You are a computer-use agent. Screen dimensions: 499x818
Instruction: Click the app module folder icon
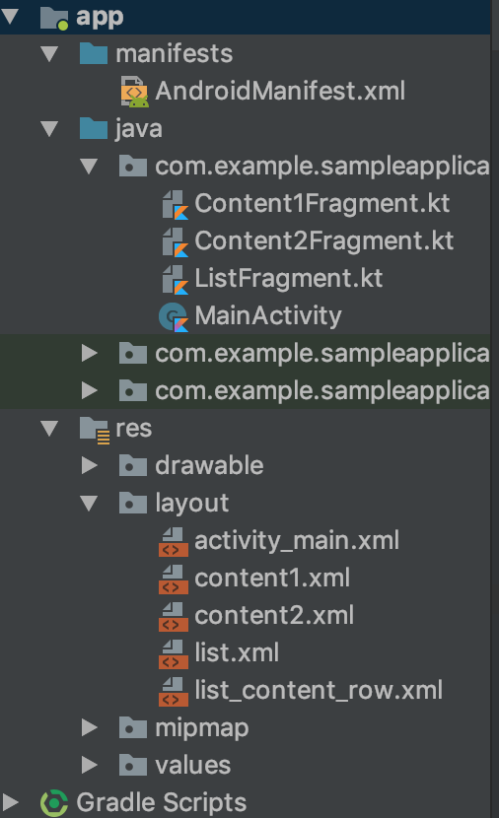click(x=54, y=18)
